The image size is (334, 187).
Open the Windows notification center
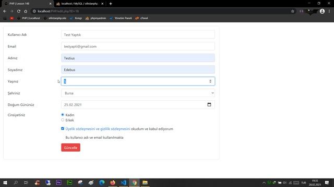tap(327, 183)
